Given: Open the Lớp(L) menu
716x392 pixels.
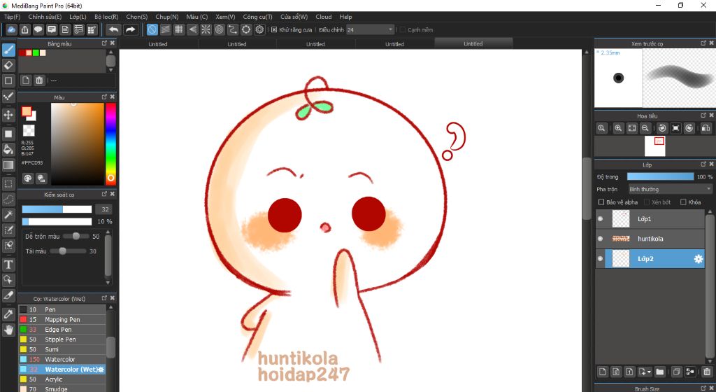Looking at the screenshot, I should 78,17.
